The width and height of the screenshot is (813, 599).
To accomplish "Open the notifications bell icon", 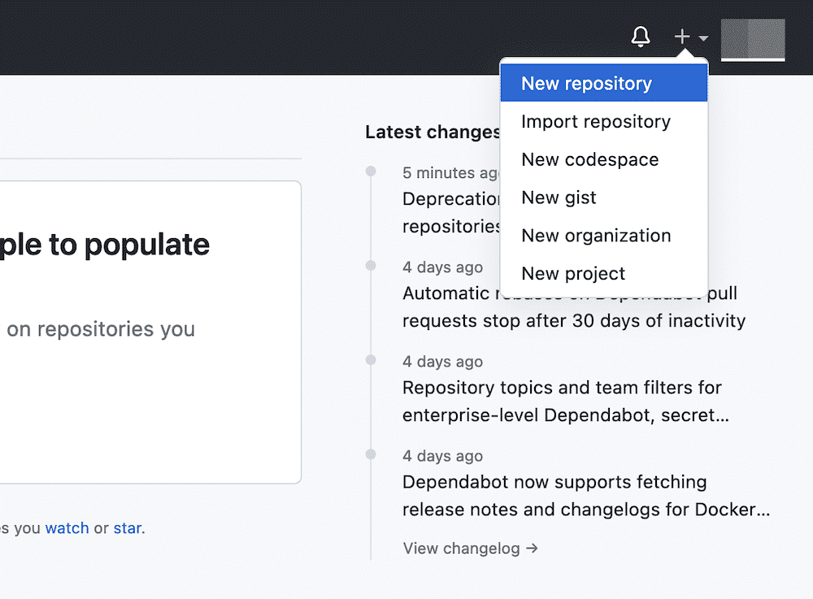I will 641,37.
